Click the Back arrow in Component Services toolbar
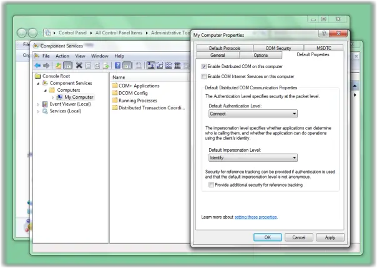This screenshot has height=268, width=377. (x=37, y=66)
